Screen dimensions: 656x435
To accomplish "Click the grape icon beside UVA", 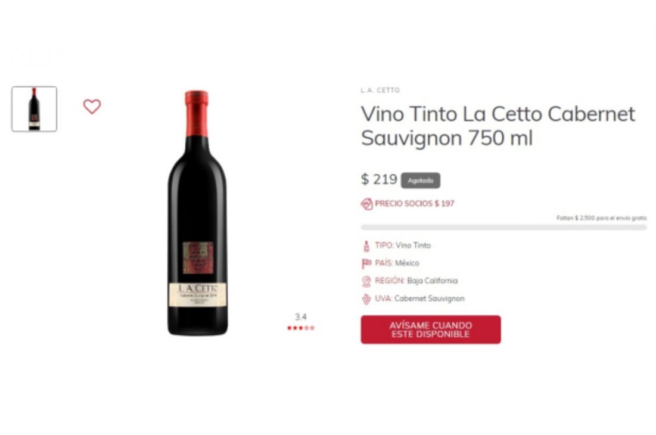I will click(x=366, y=299).
